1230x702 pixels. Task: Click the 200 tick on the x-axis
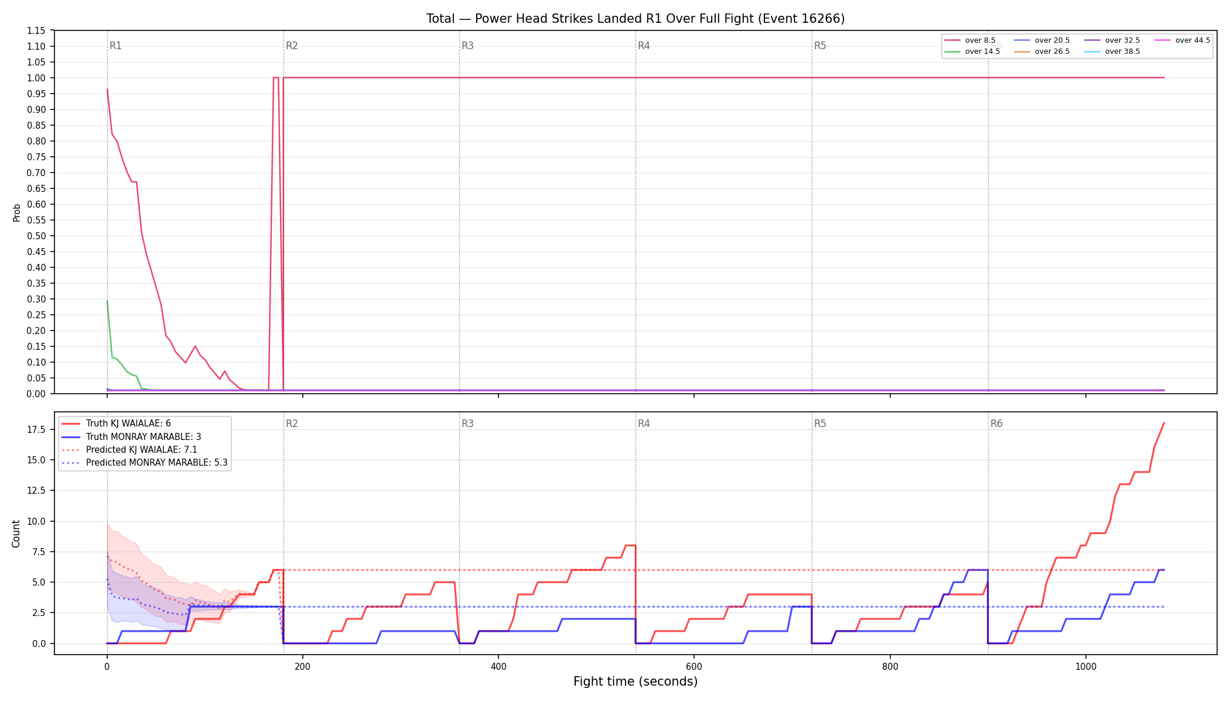click(x=302, y=666)
